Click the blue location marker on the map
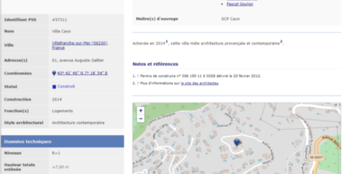The width and height of the screenshot is (349, 174). pyautogui.click(x=237, y=142)
